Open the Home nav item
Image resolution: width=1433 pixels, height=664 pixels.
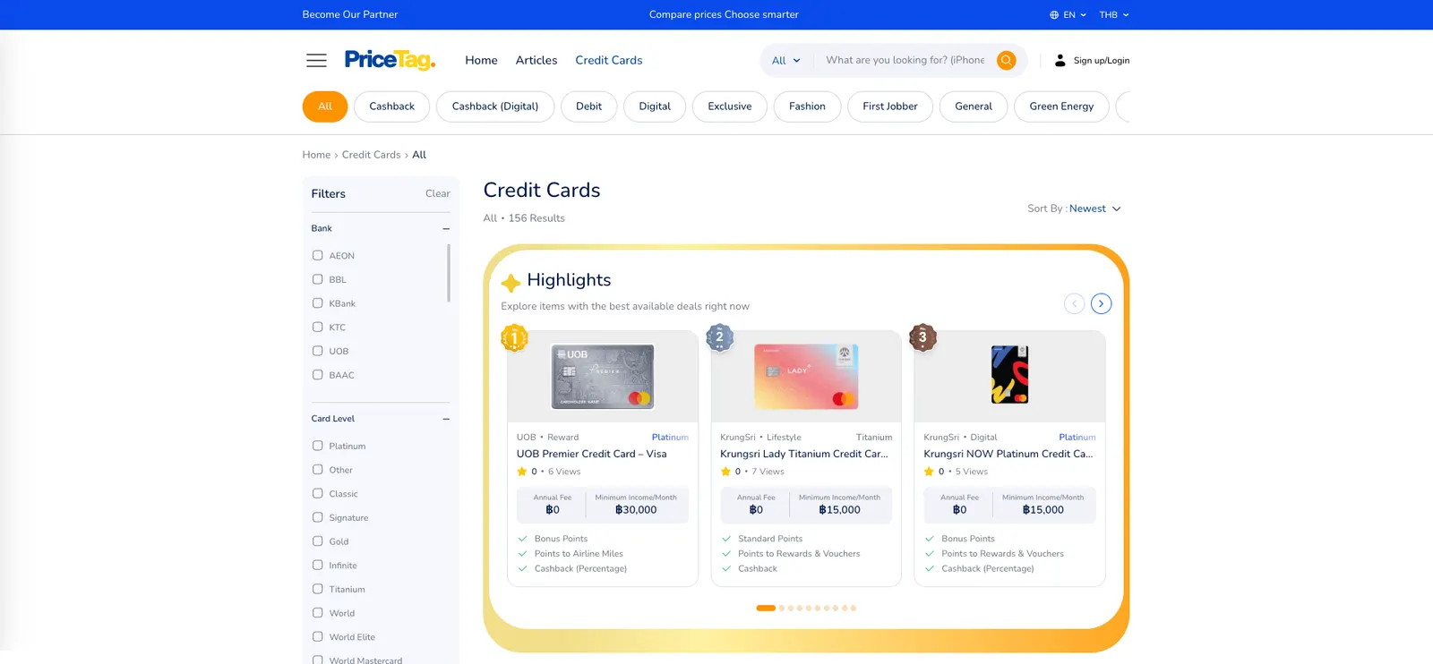click(481, 60)
